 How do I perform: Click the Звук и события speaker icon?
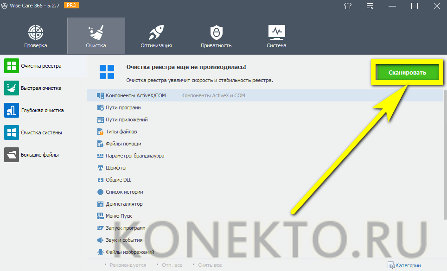coord(100,240)
